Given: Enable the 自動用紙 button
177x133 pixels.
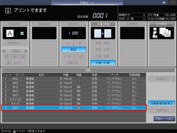Looking at the screenshot, I should (162, 110).
